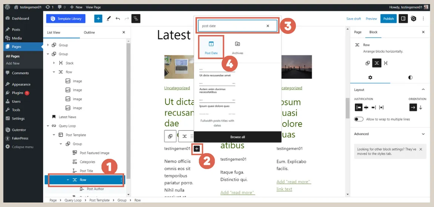Select Post Title in list view
Image resolution: width=434 pixels, height=207 pixels.
[x=86, y=171]
